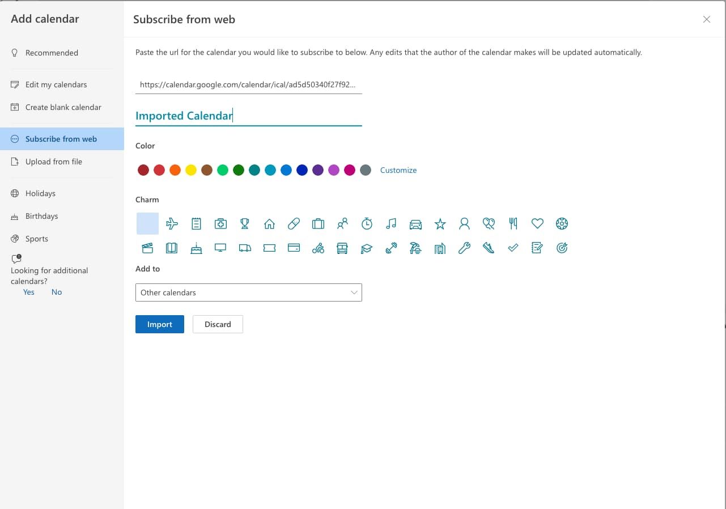Select the birthday cake charm
The image size is (726, 509).
196,248
